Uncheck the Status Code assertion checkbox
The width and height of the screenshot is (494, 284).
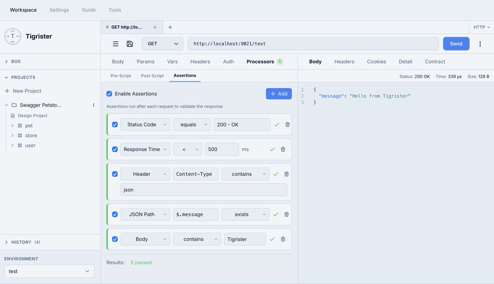[x=115, y=124]
